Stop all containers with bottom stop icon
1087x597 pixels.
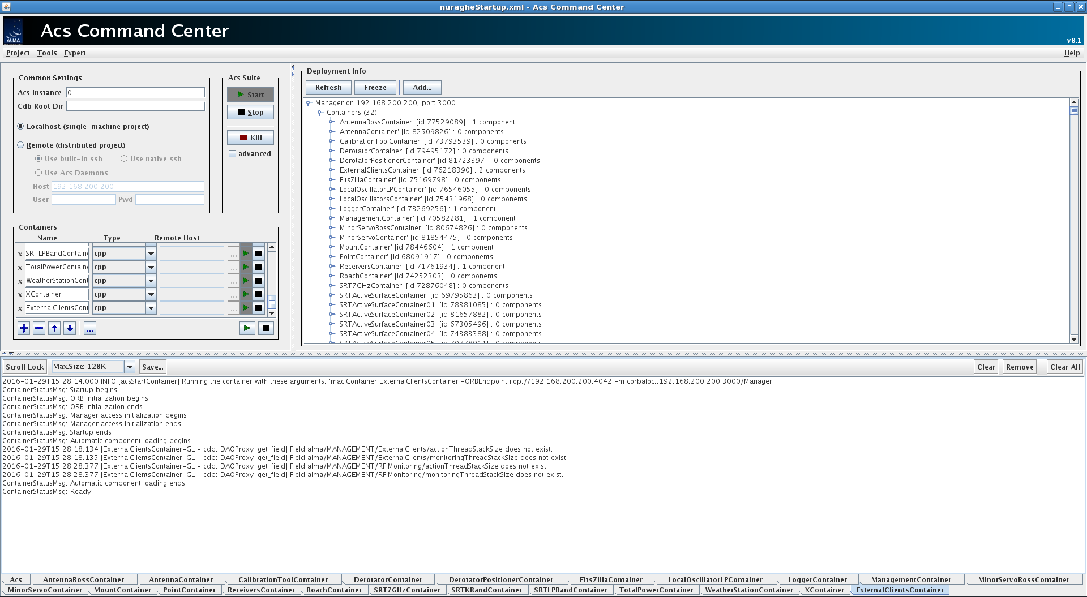(x=266, y=328)
